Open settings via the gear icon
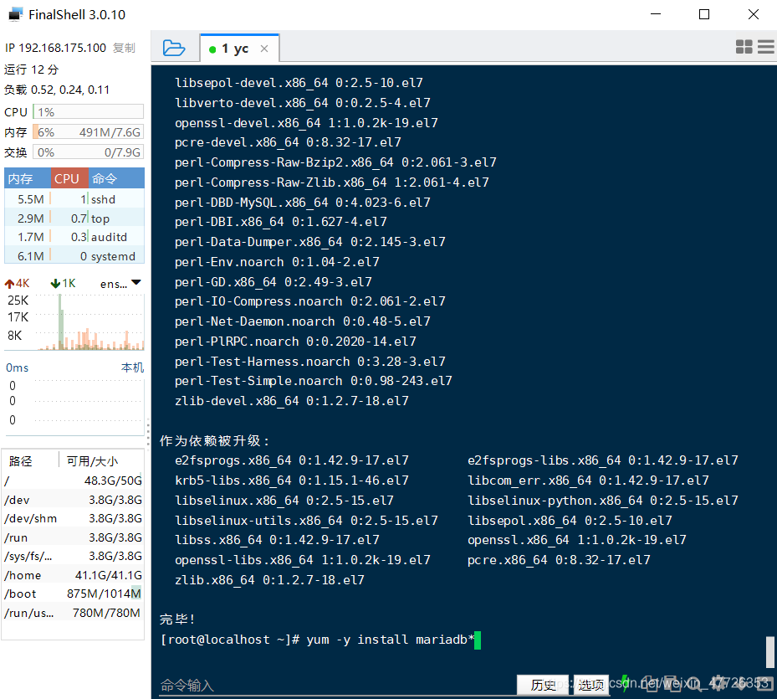777x699 pixels. [716, 685]
